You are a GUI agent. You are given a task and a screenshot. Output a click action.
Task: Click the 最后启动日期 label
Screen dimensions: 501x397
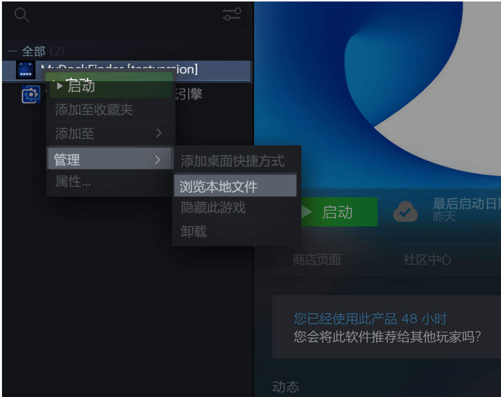(467, 204)
